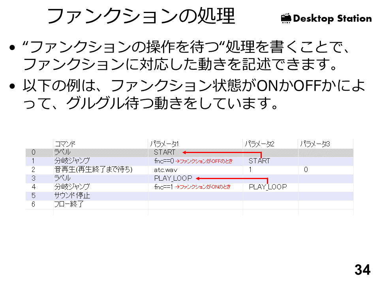Select row number 0 in the table
Image resolution: width=379 pixels, height=284 pixels.
coord(34,152)
